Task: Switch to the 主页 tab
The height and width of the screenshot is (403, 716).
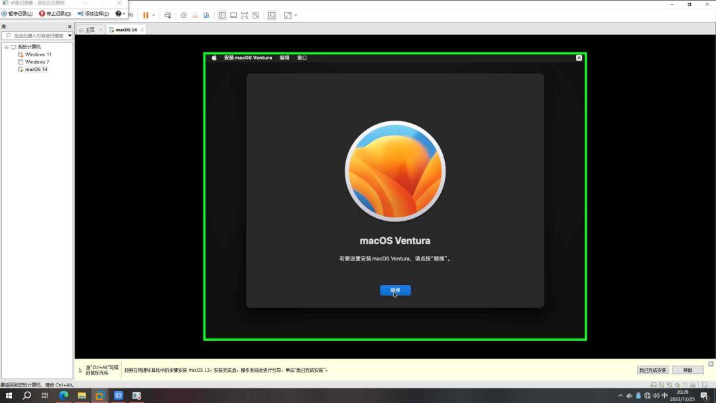Action: 88,29
